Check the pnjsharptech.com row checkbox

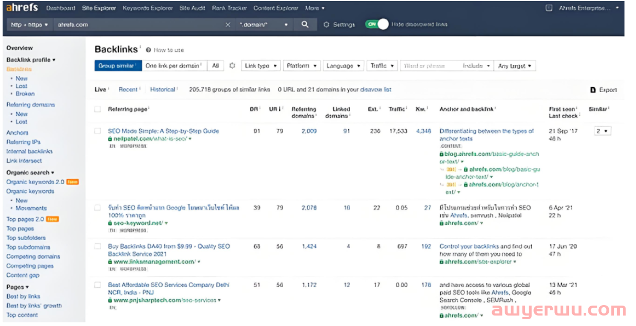click(x=97, y=285)
